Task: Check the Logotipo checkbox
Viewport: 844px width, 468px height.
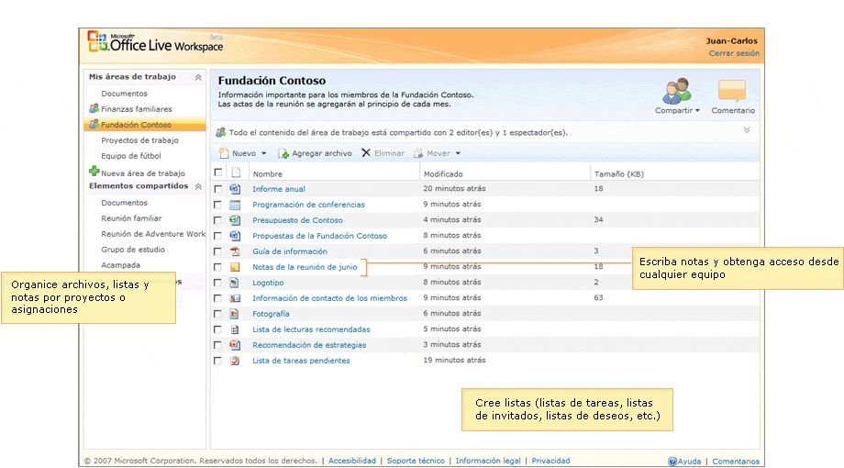Action: click(x=218, y=283)
